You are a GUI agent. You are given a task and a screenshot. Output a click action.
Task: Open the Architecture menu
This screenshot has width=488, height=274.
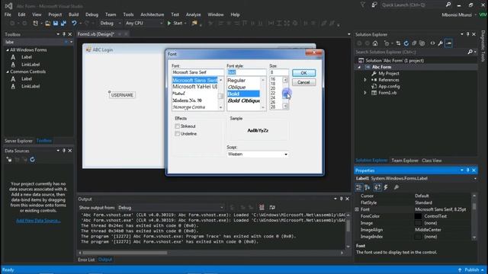152,14
